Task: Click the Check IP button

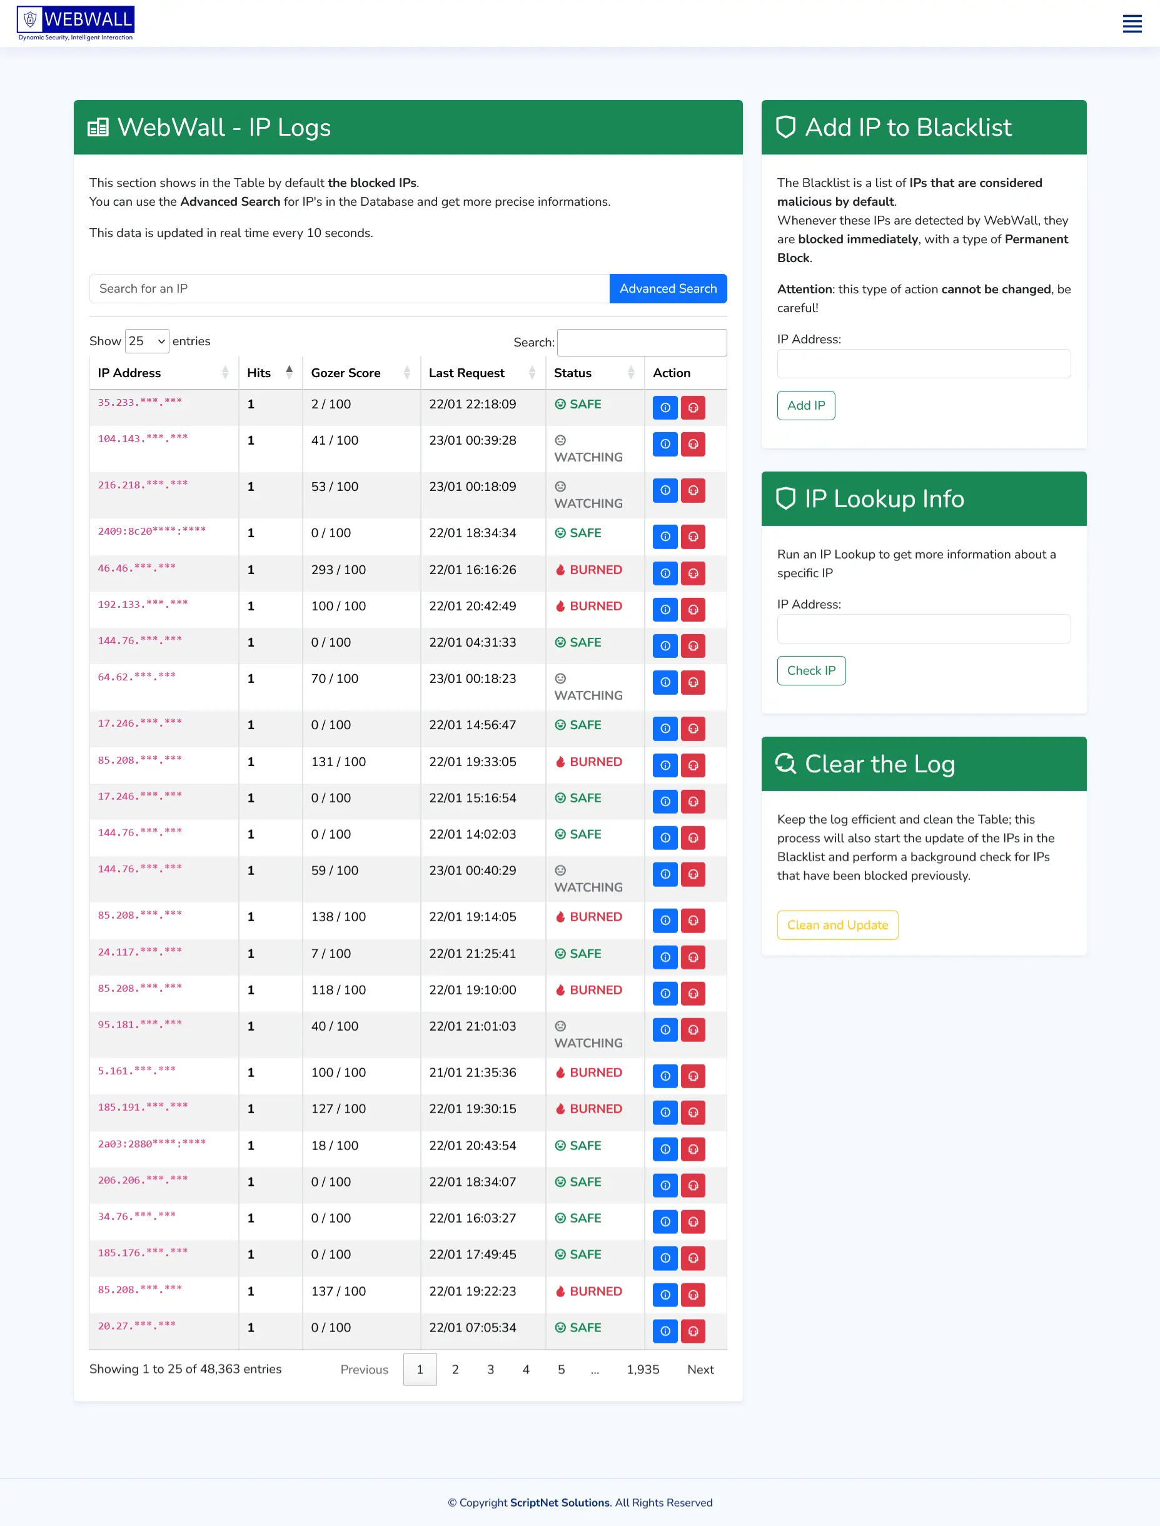Action: (x=811, y=670)
